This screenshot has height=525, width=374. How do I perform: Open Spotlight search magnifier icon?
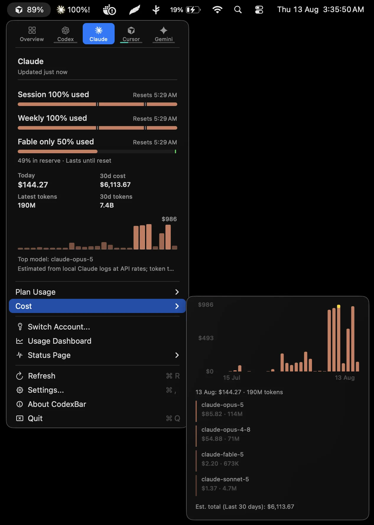click(x=238, y=10)
